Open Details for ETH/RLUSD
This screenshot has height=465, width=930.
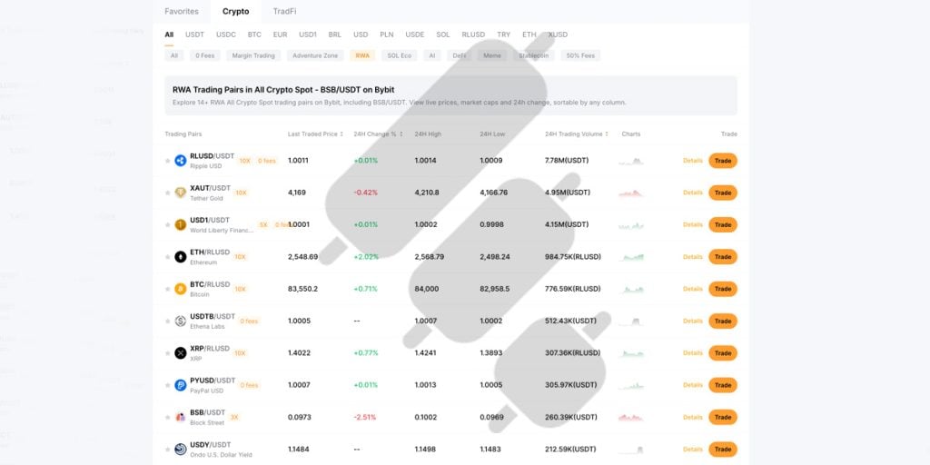click(x=693, y=257)
